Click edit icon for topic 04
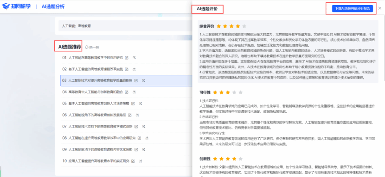 127,92
